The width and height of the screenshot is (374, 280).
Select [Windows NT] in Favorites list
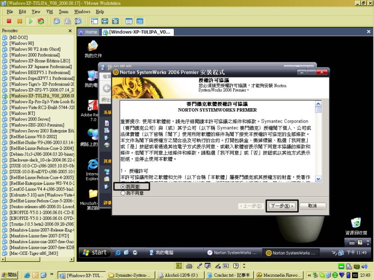[22, 113]
